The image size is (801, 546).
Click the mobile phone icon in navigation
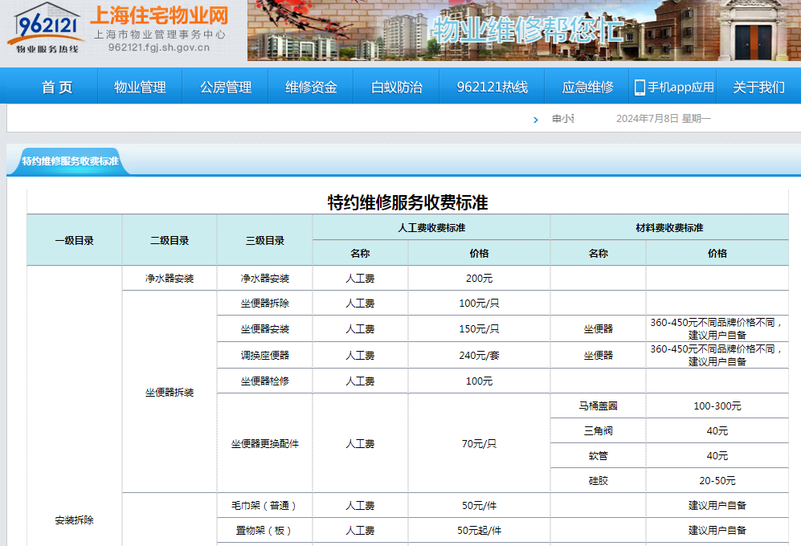click(640, 88)
